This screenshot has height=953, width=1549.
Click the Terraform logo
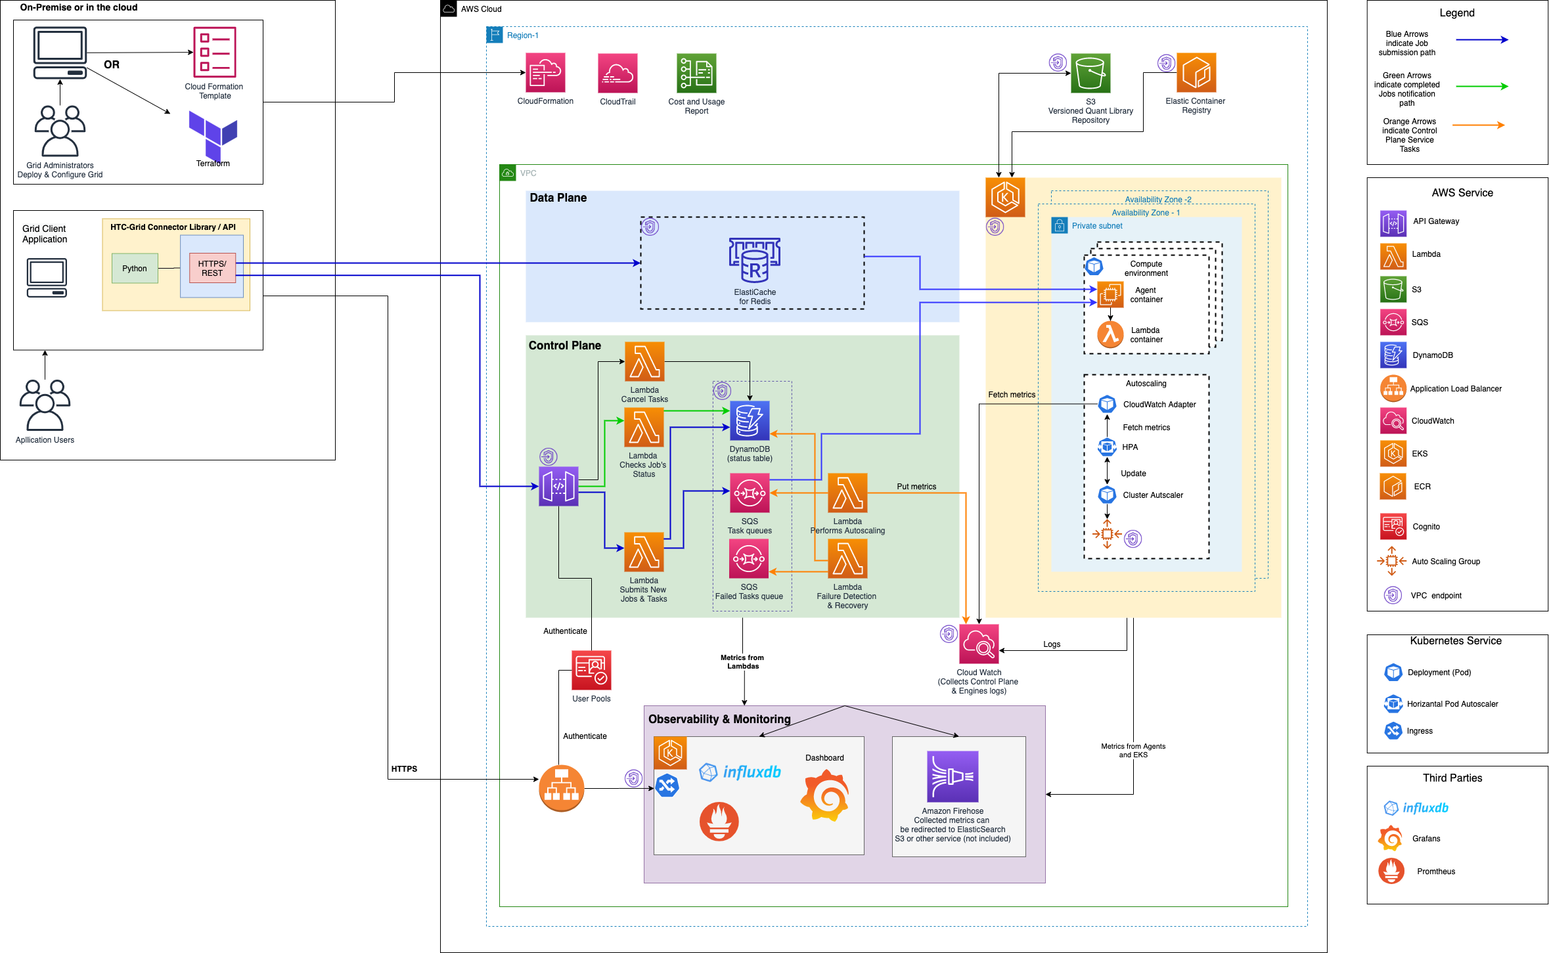pyautogui.click(x=213, y=133)
